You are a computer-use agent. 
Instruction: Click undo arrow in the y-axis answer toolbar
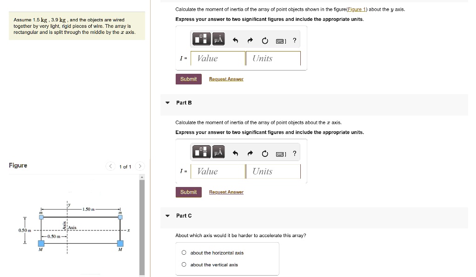pyautogui.click(x=235, y=40)
